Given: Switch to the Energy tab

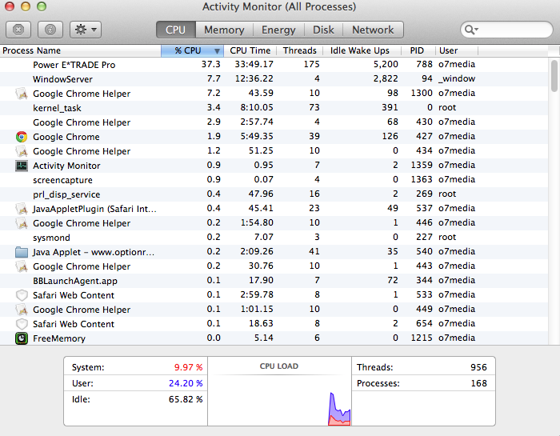Looking at the screenshot, I should coord(278,30).
